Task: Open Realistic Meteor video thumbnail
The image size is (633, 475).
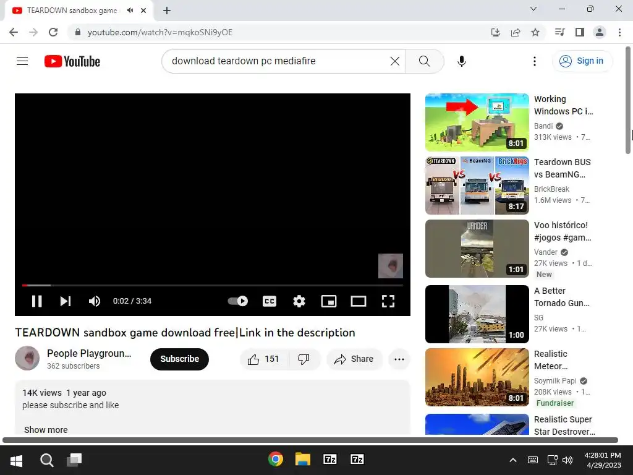Action: tap(477, 377)
